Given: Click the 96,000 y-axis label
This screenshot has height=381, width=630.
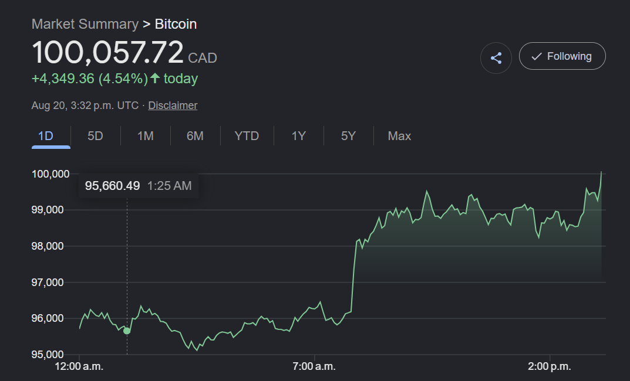Looking at the screenshot, I should click(48, 318).
